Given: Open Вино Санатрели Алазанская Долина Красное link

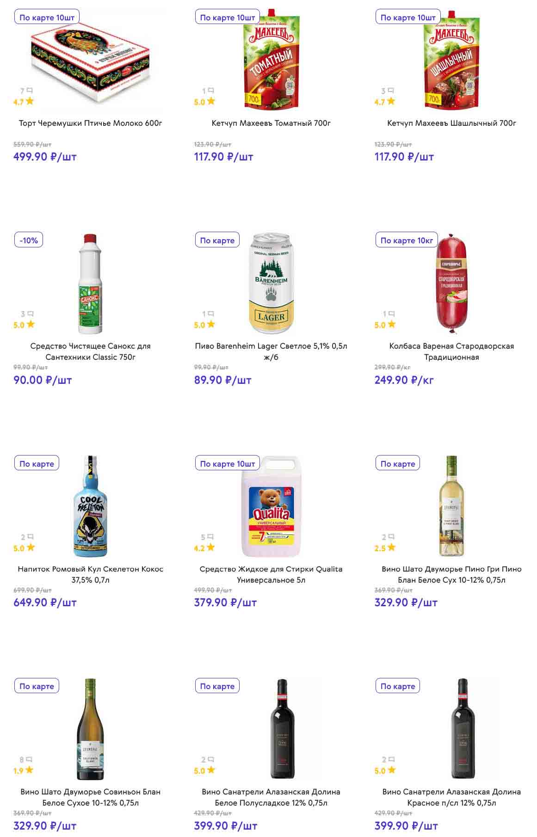Looking at the screenshot, I should 451,797.
